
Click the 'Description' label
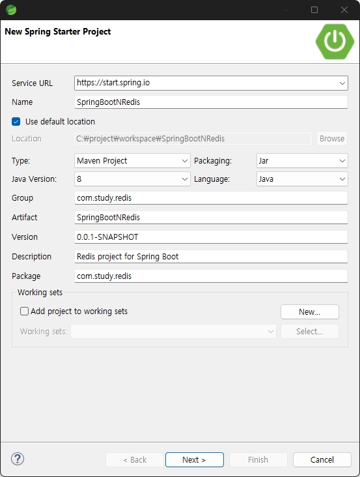[x=31, y=257]
